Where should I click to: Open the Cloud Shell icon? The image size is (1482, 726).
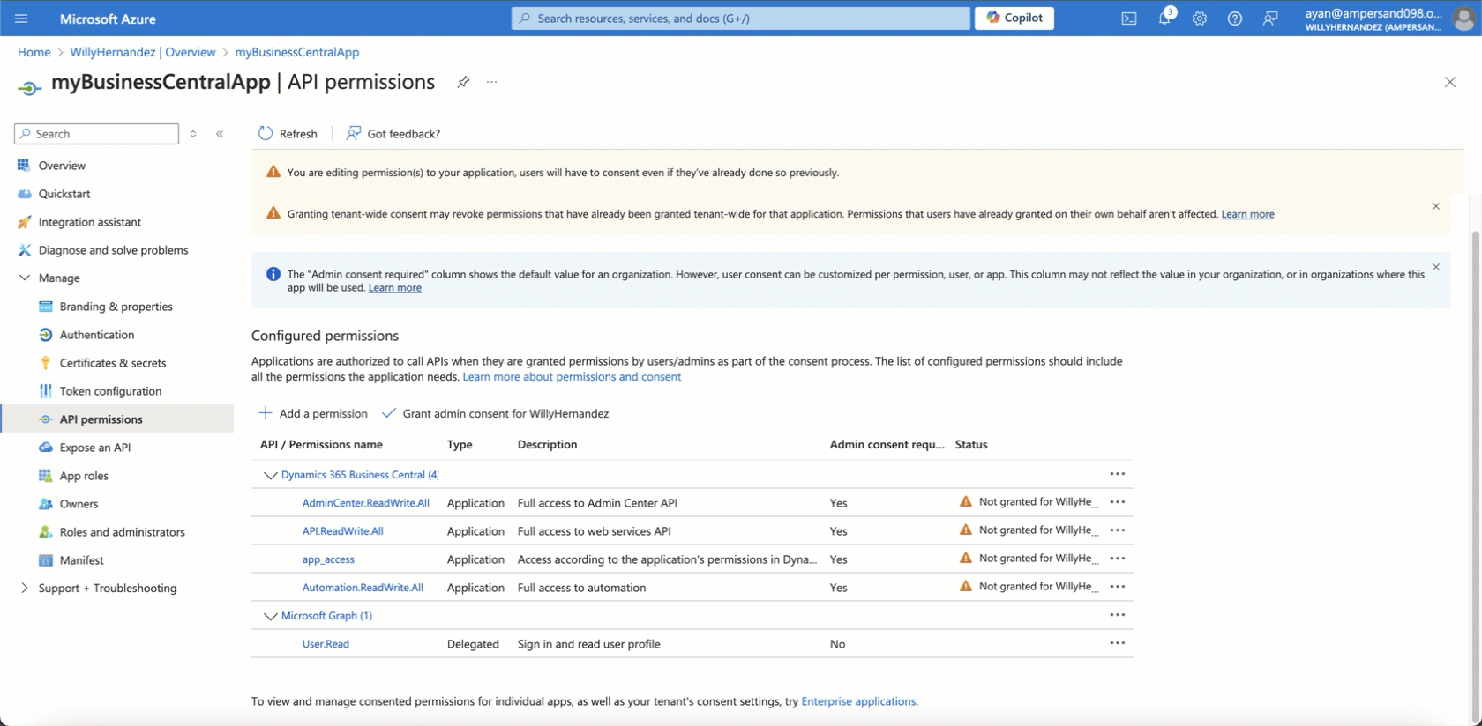coord(1128,19)
